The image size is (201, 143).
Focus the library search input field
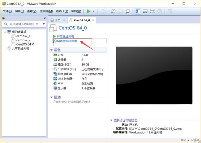click(x=24, y=24)
